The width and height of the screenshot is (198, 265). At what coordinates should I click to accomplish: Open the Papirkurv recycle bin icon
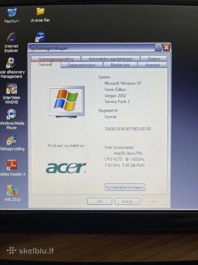point(12,12)
